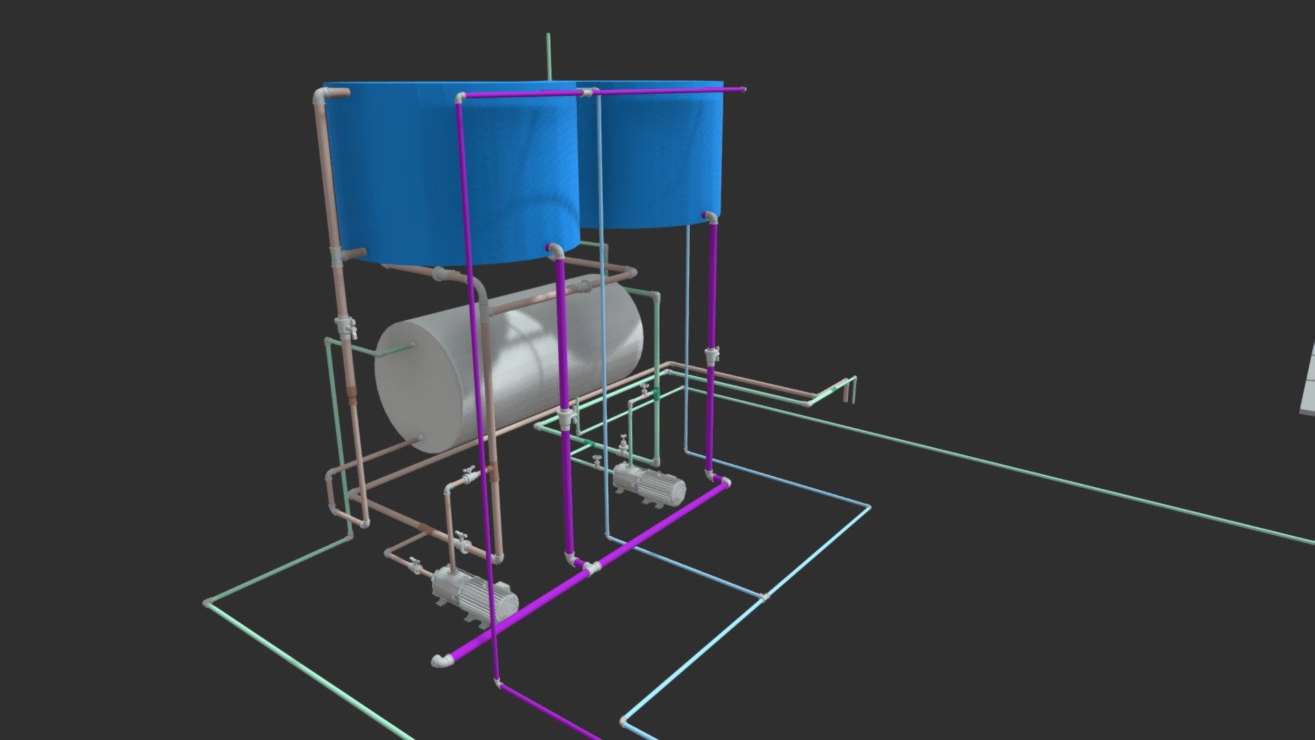
Task: Select the horizontal purple pipe atop the tanks
Action: pyautogui.click(x=601, y=92)
